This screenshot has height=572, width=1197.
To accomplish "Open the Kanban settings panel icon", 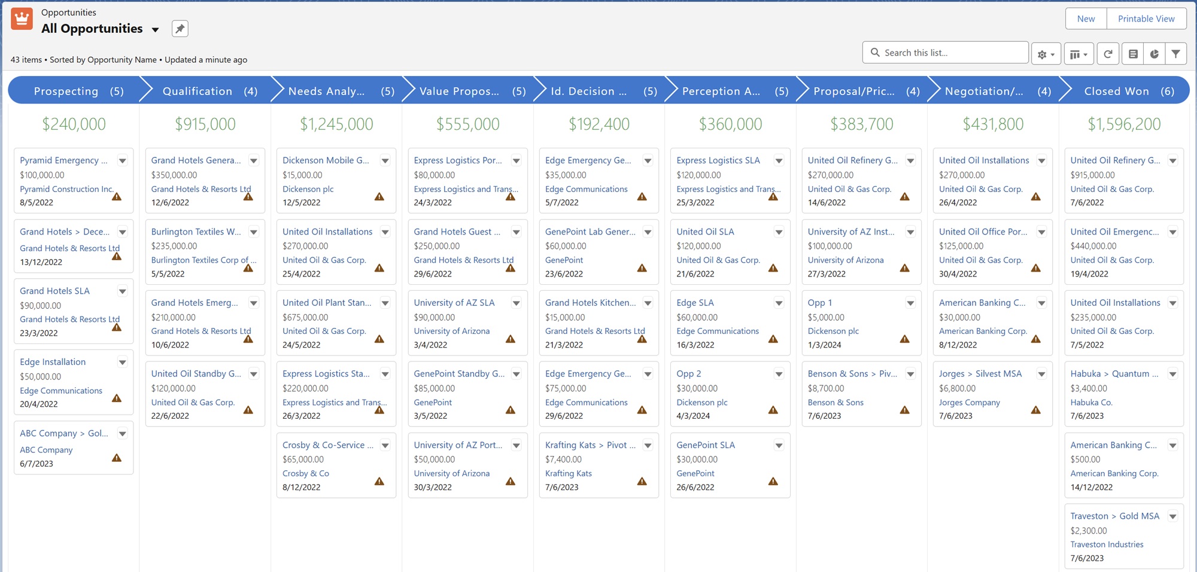I will (1133, 54).
